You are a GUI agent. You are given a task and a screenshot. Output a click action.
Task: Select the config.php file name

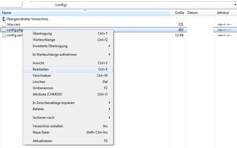point(15,30)
